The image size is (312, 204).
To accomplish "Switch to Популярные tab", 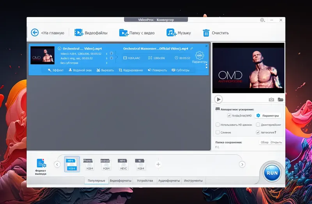I will pyautogui.click(x=96, y=181).
